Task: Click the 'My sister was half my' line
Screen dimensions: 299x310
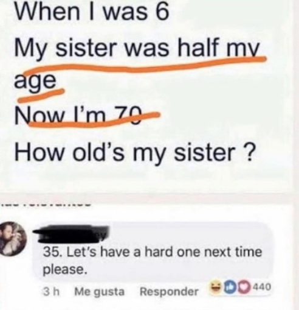Action: (x=137, y=48)
